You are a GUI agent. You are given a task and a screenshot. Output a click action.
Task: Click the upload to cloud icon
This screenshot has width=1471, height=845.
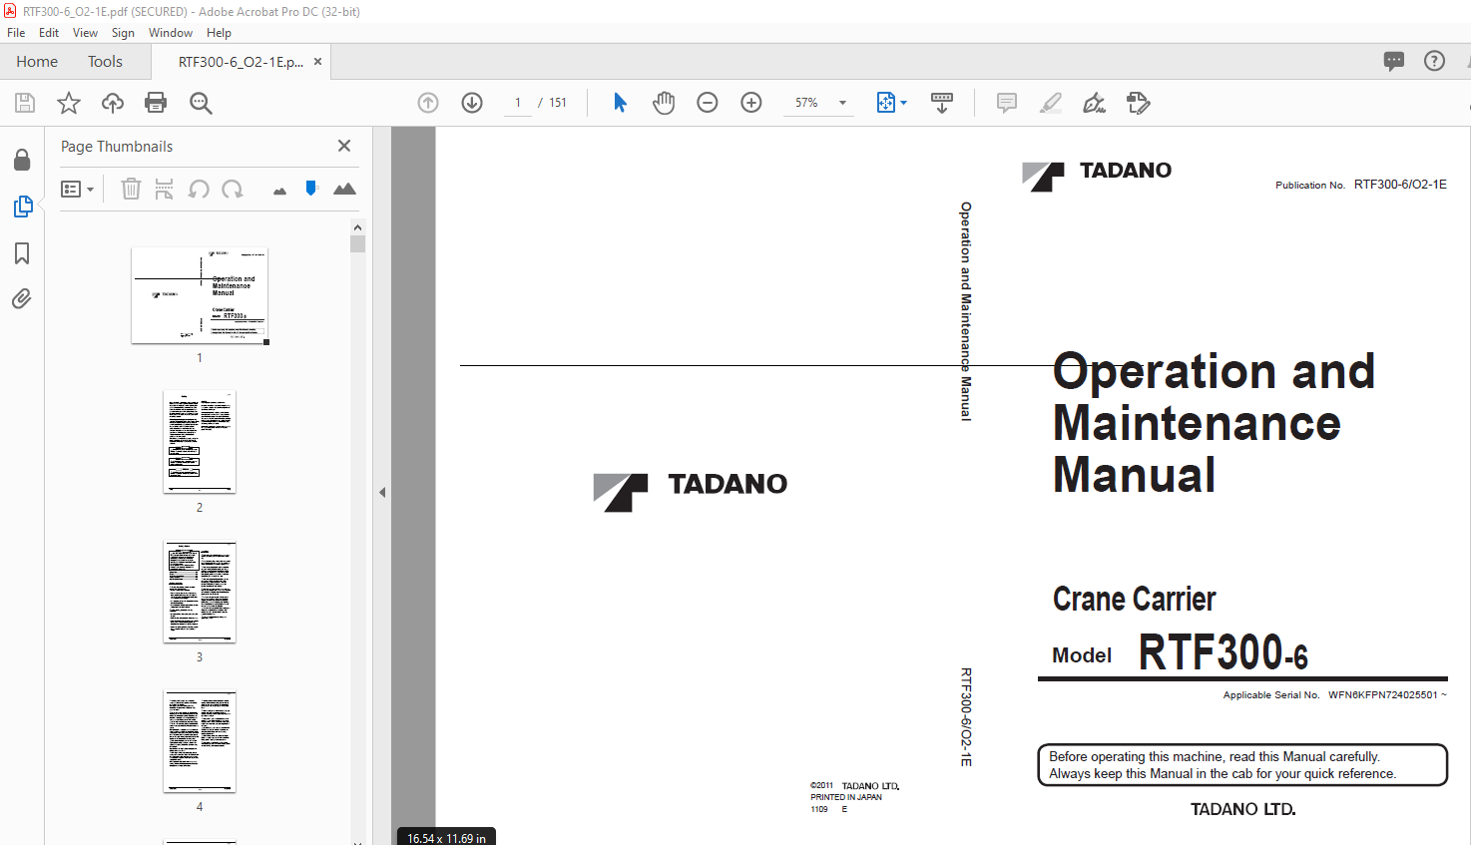113,103
